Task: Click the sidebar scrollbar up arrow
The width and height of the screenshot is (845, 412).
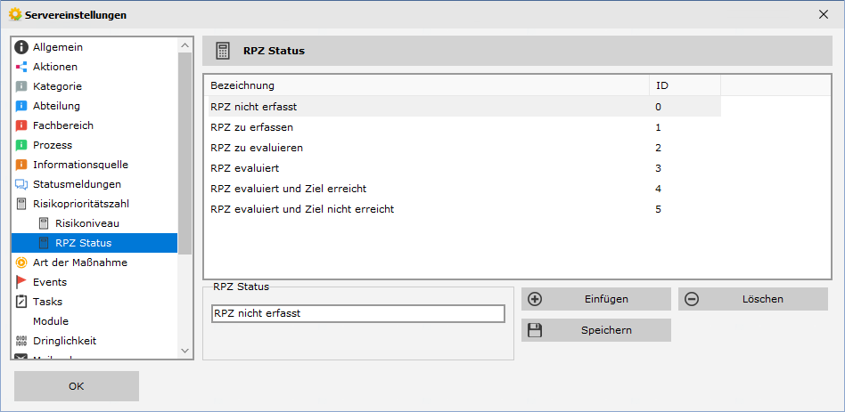Action: click(x=185, y=45)
